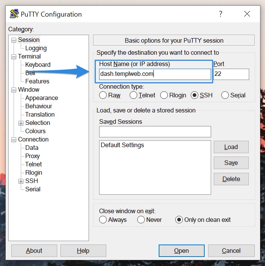Set close window on exit to Never
This screenshot has height=266, width=265.
(141, 220)
